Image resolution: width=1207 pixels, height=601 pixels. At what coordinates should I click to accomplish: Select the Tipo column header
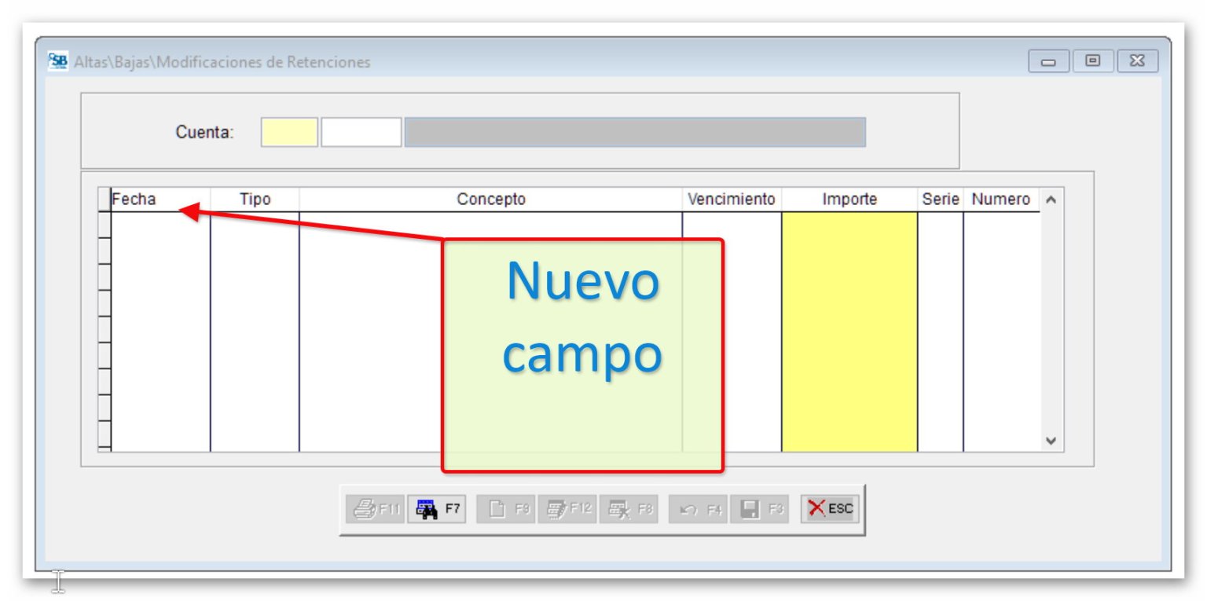[253, 199]
